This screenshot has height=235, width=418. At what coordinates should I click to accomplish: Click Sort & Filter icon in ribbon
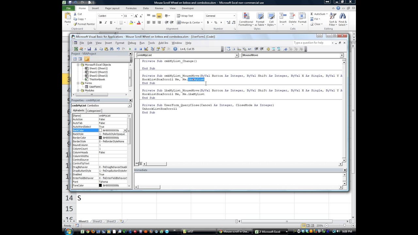[x=333, y=19]
